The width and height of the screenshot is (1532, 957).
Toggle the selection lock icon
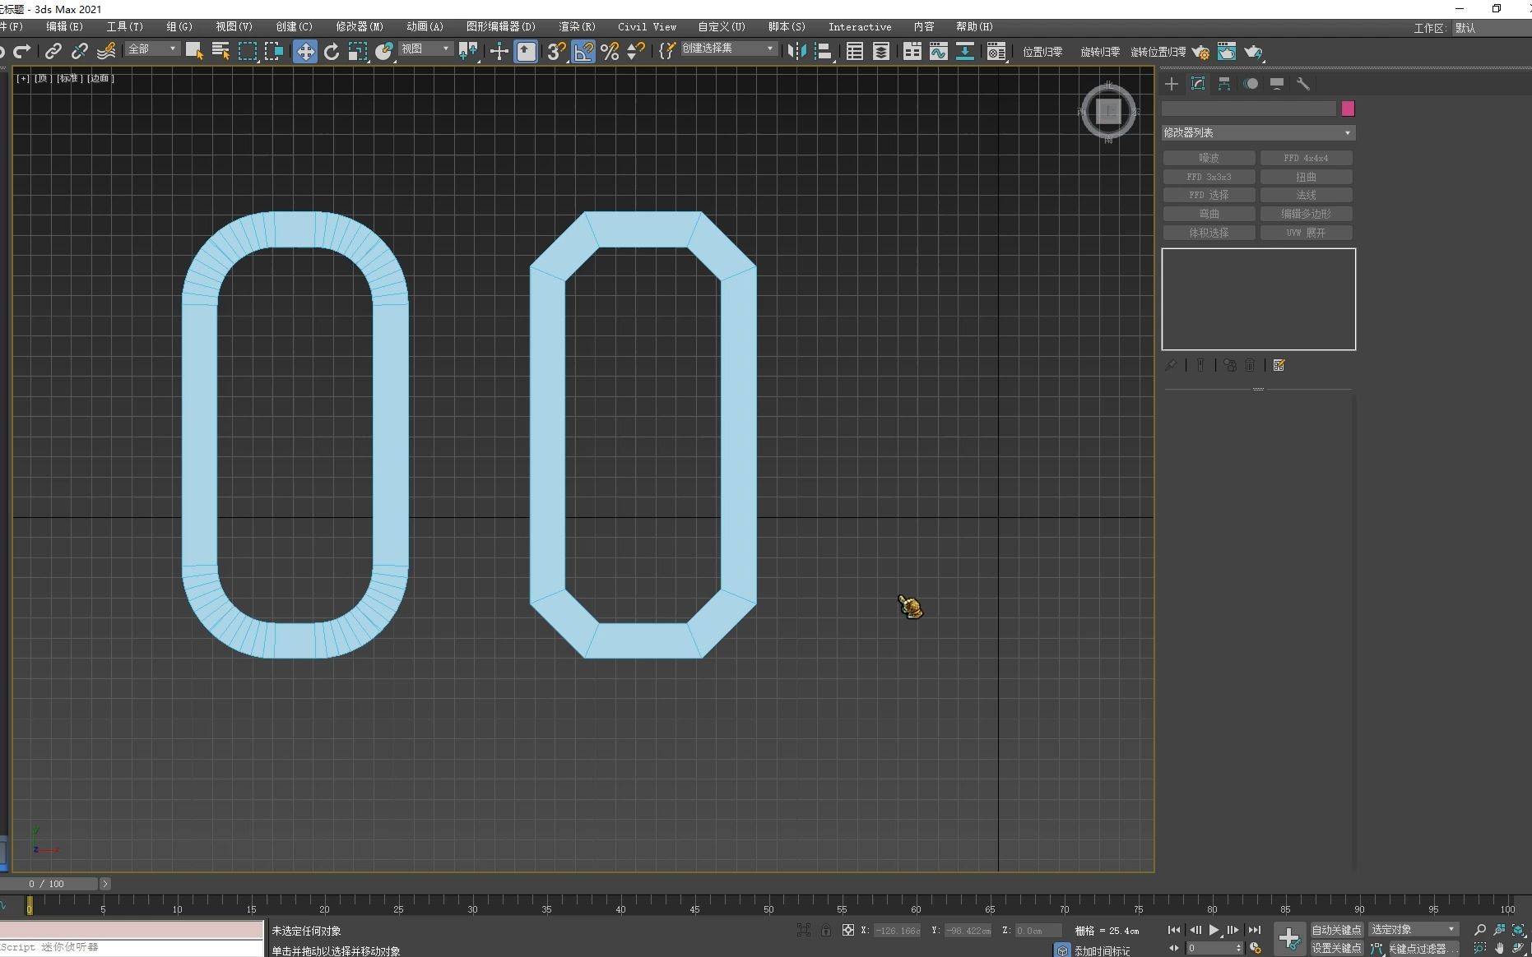click(825, 930)
